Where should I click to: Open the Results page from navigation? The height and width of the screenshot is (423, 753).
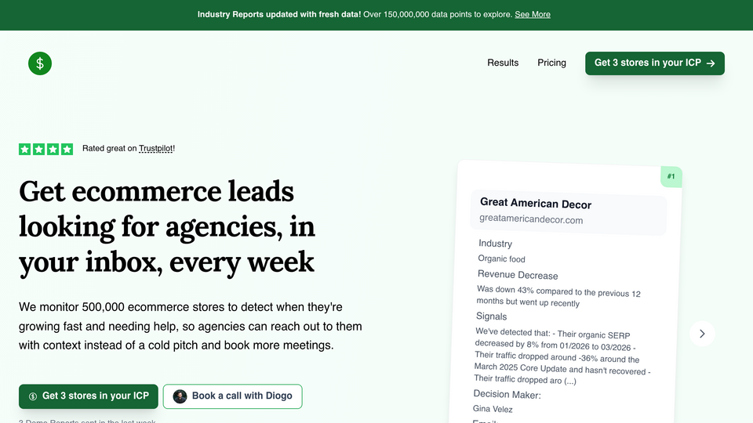click(x=503, y=63)
